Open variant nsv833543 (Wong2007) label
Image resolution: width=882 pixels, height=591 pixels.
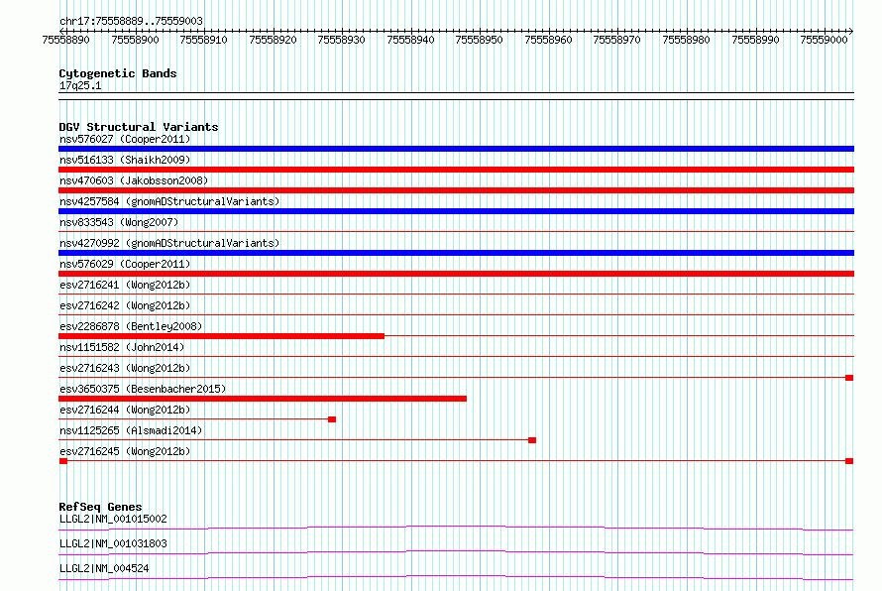119,222
